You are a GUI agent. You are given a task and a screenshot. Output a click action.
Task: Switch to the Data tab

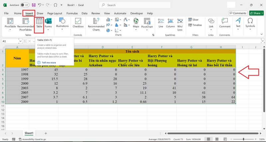tap(84, 13)
